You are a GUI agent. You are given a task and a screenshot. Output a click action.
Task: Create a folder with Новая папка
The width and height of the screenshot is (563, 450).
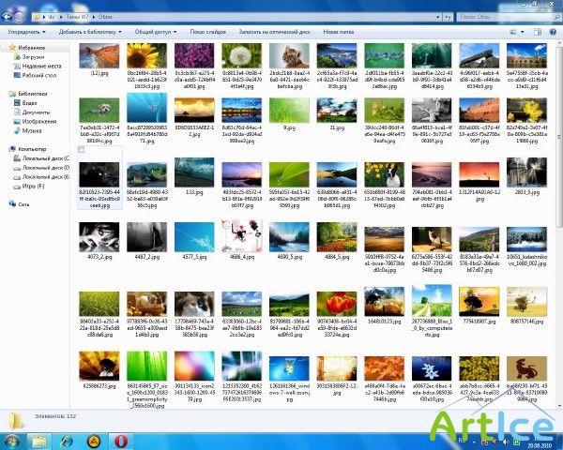tap(340, 31)
